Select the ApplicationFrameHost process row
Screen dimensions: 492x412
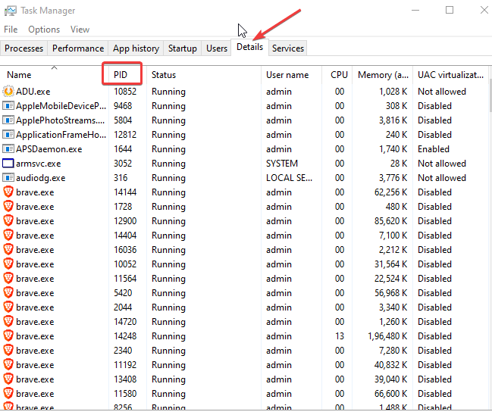click(x=61, y=135)
